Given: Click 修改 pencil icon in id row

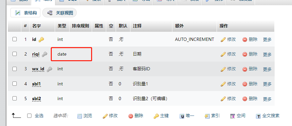Looking at the screenshot, I should [223, 40].
